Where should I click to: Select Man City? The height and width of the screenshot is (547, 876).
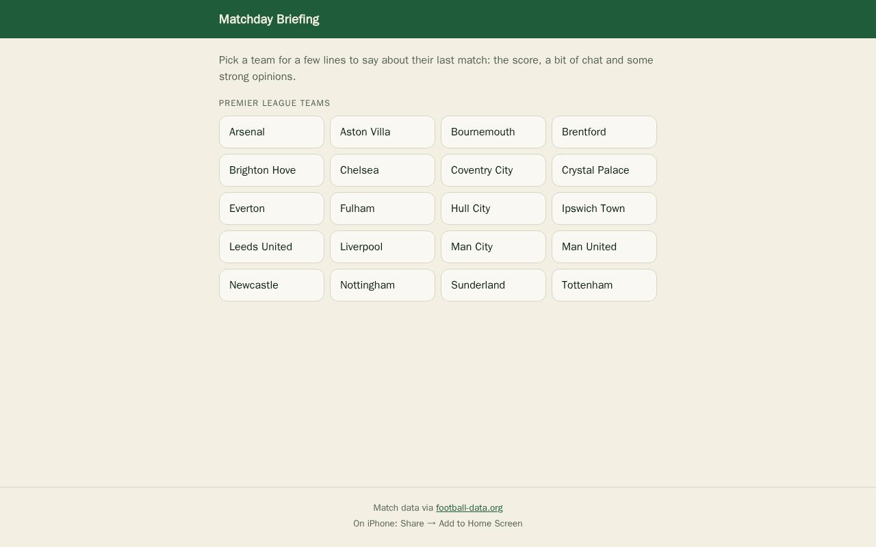[493, 247]
